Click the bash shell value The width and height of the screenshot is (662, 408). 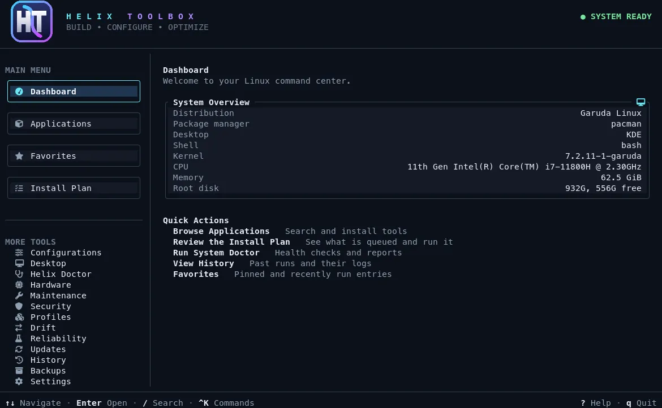pyautogui.click(x=631, y=145)
